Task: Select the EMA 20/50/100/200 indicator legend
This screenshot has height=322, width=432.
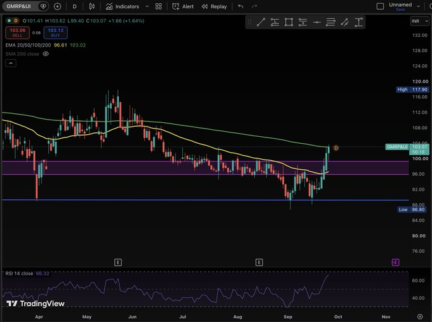Action: pos(28,45)
